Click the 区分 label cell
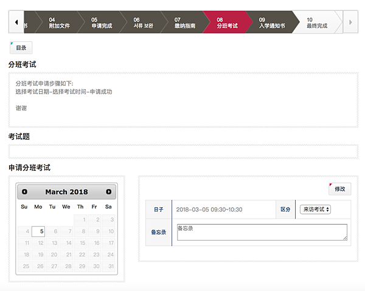Screen dimensions: 365x291 285,210
